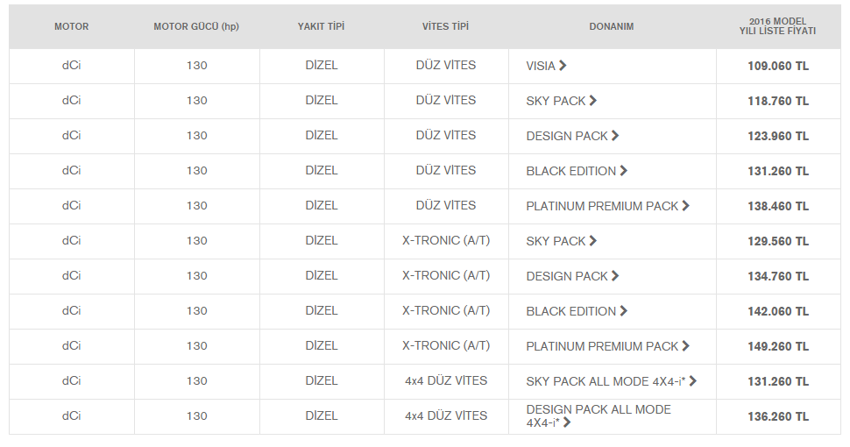Click the chevron arrow next to VISIA
Viewport: 850px width, 447px height.
click(563, 66)
